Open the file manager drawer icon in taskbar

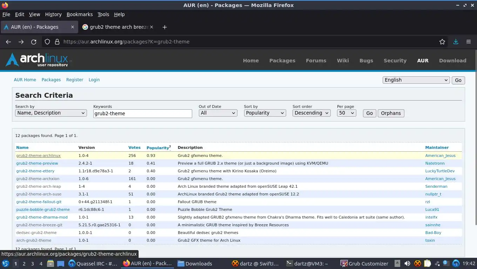50,264
